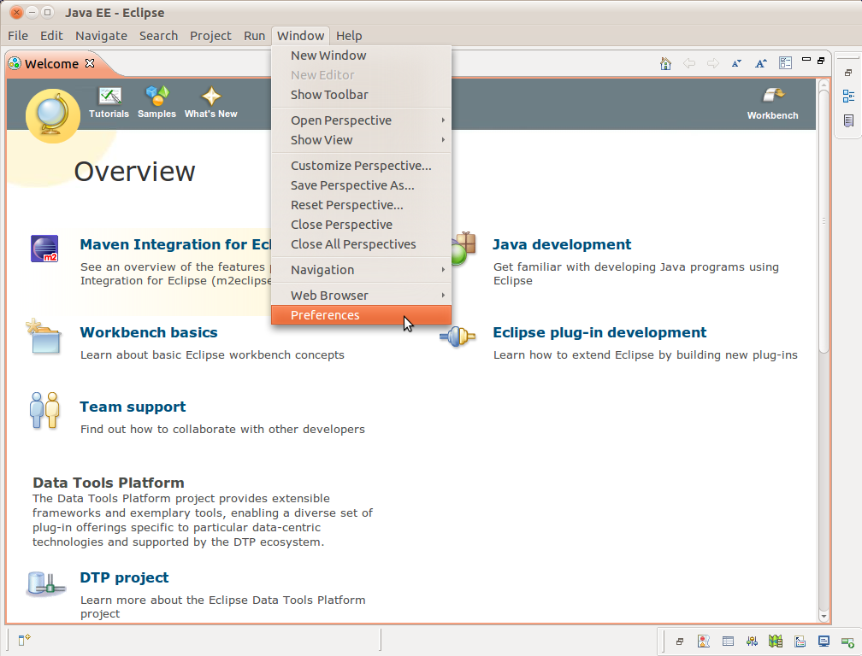
Task: Choose Customize Perspective... menu entry
Action: tap(361, 166)
